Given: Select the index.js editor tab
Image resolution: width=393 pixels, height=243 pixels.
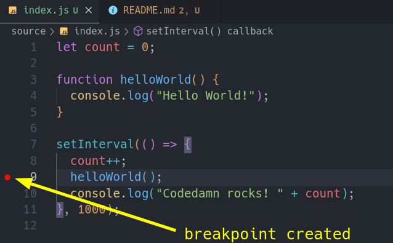Looking at the screenshot, I should (x=50, y=11).
